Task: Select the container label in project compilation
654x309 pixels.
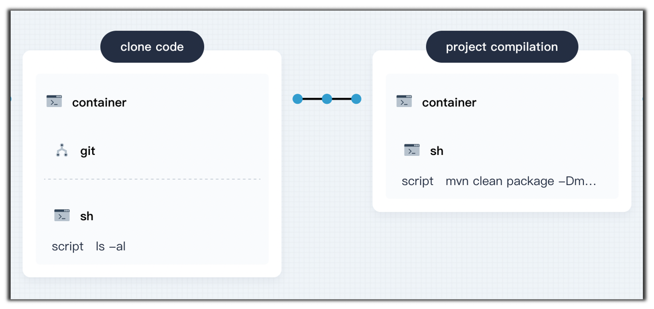Action: (x=449, y=103)
